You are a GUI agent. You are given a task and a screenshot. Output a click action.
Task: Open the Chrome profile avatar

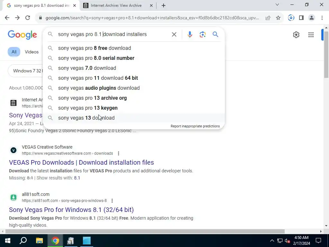click(x=312, y=18)
